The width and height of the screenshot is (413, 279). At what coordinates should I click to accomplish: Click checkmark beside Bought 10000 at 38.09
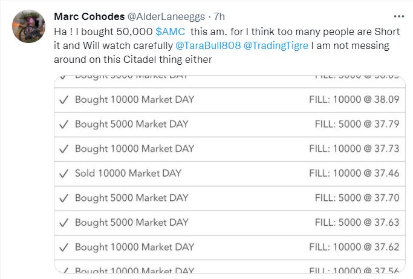coord(64,99)
